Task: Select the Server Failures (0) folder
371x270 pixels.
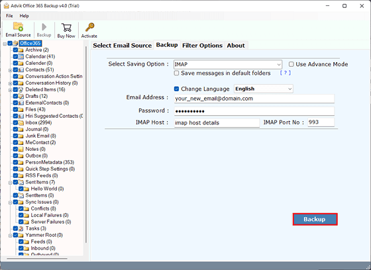Action: (51, 222)
